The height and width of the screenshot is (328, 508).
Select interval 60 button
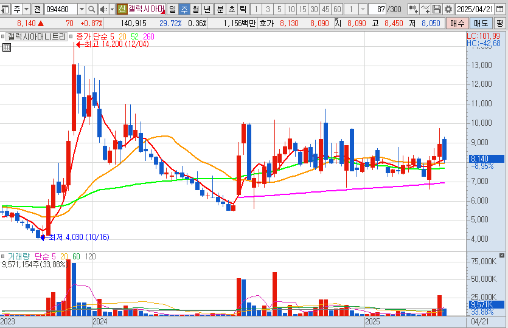click(337, 9)
